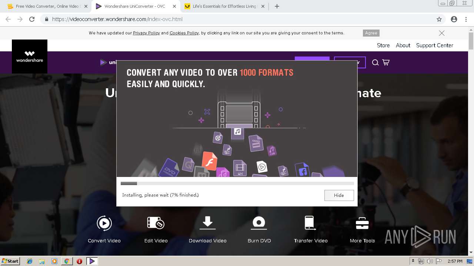The width and height of the screenshot is (474, 266).
Task: Click the page vertical scrollbar
Action: [471, 140]
